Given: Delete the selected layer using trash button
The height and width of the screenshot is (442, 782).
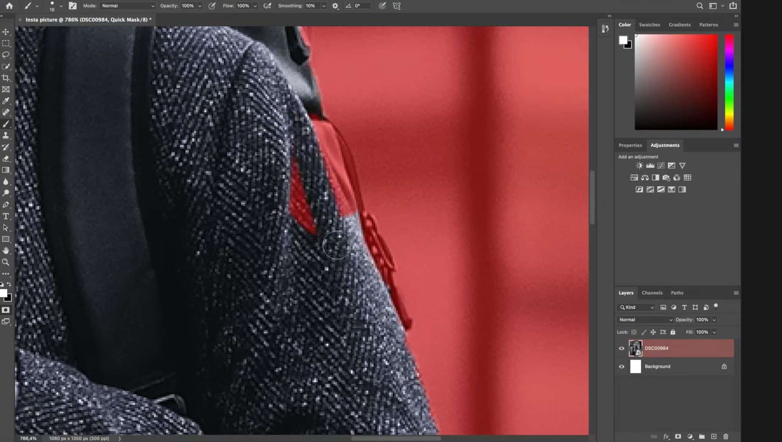Looking at the screenshot, I should 726,436.
